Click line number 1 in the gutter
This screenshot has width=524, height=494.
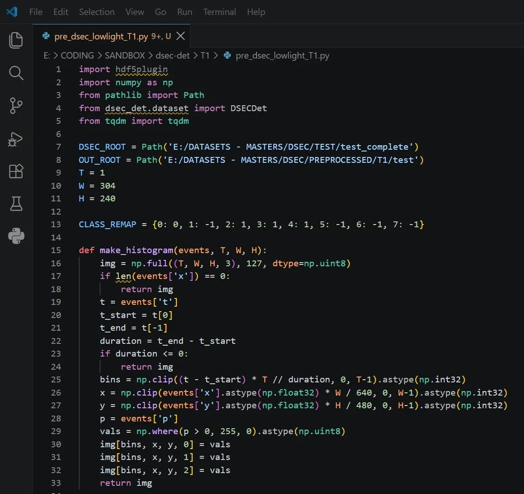click(x=58, y=69)
